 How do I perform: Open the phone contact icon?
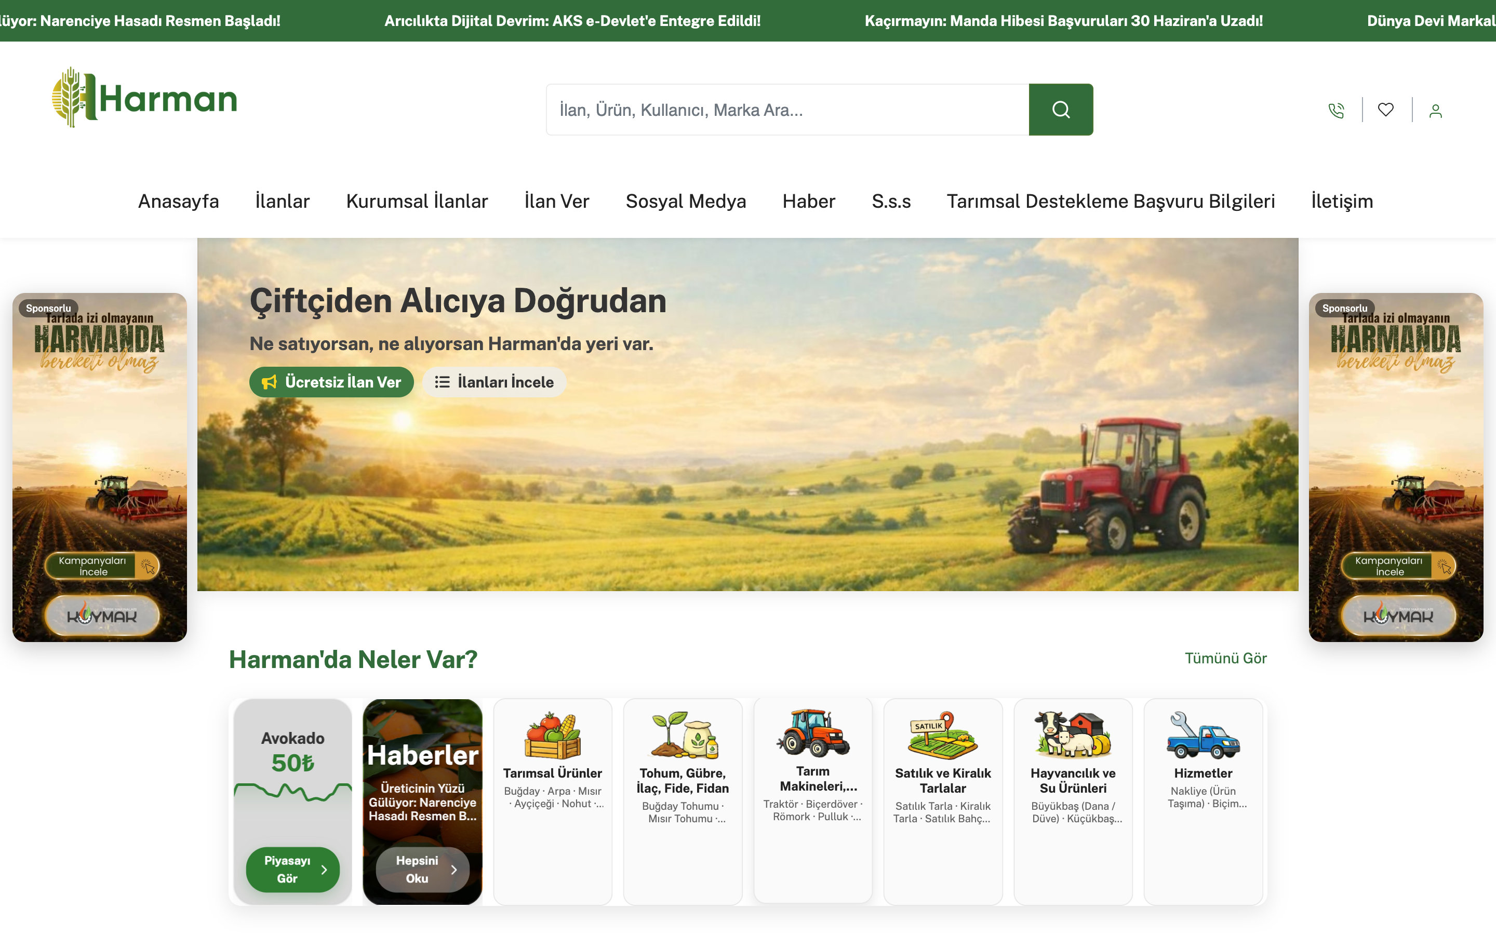[x=1336, y=110]
